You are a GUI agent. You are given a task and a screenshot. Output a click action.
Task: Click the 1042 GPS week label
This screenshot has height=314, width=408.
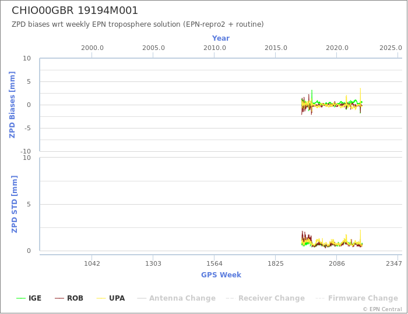(92, 263)
